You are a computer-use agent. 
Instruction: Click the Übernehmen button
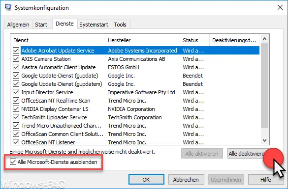coord(226,180)
